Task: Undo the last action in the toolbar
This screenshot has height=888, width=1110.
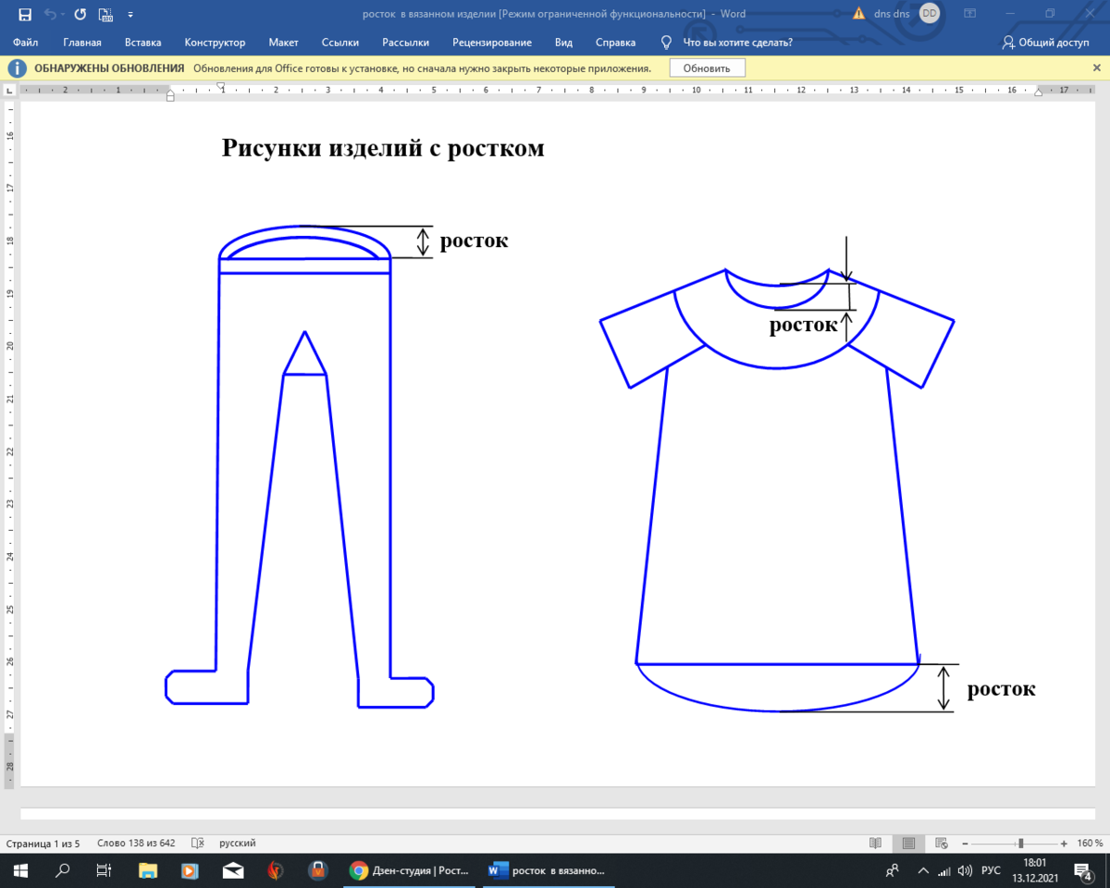Action: (x=50, y=14)
